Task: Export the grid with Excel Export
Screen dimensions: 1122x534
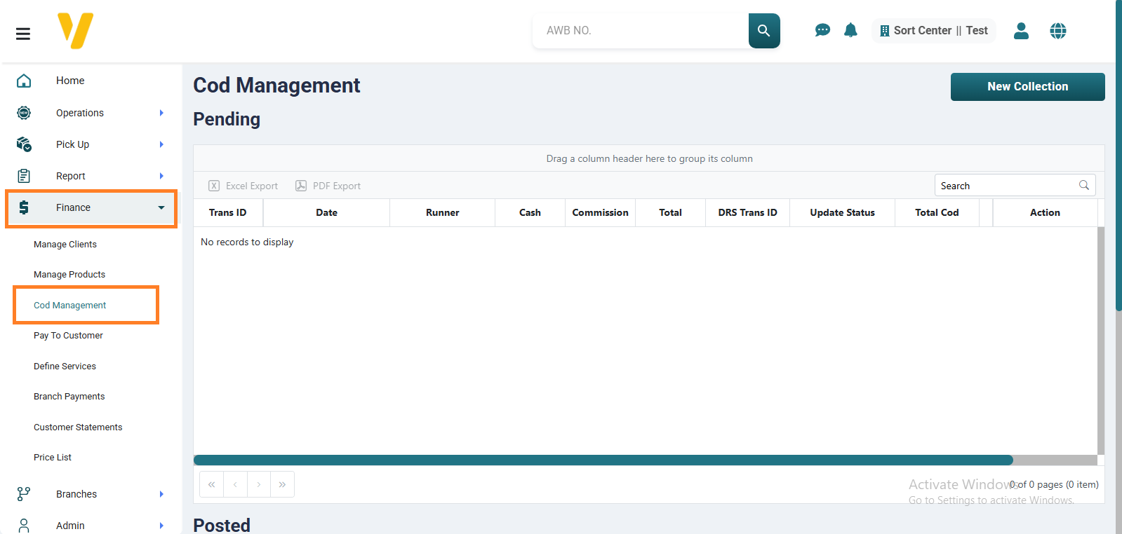Action: [243, 186]
